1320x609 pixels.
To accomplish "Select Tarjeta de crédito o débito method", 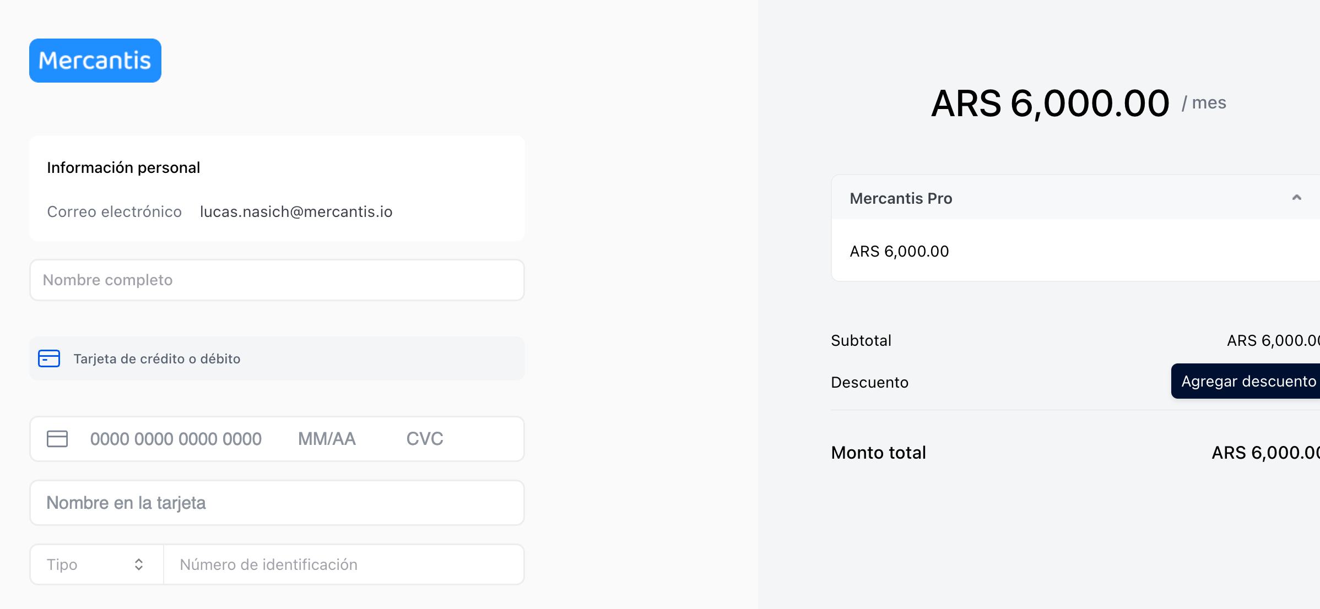I will (277, 358).
